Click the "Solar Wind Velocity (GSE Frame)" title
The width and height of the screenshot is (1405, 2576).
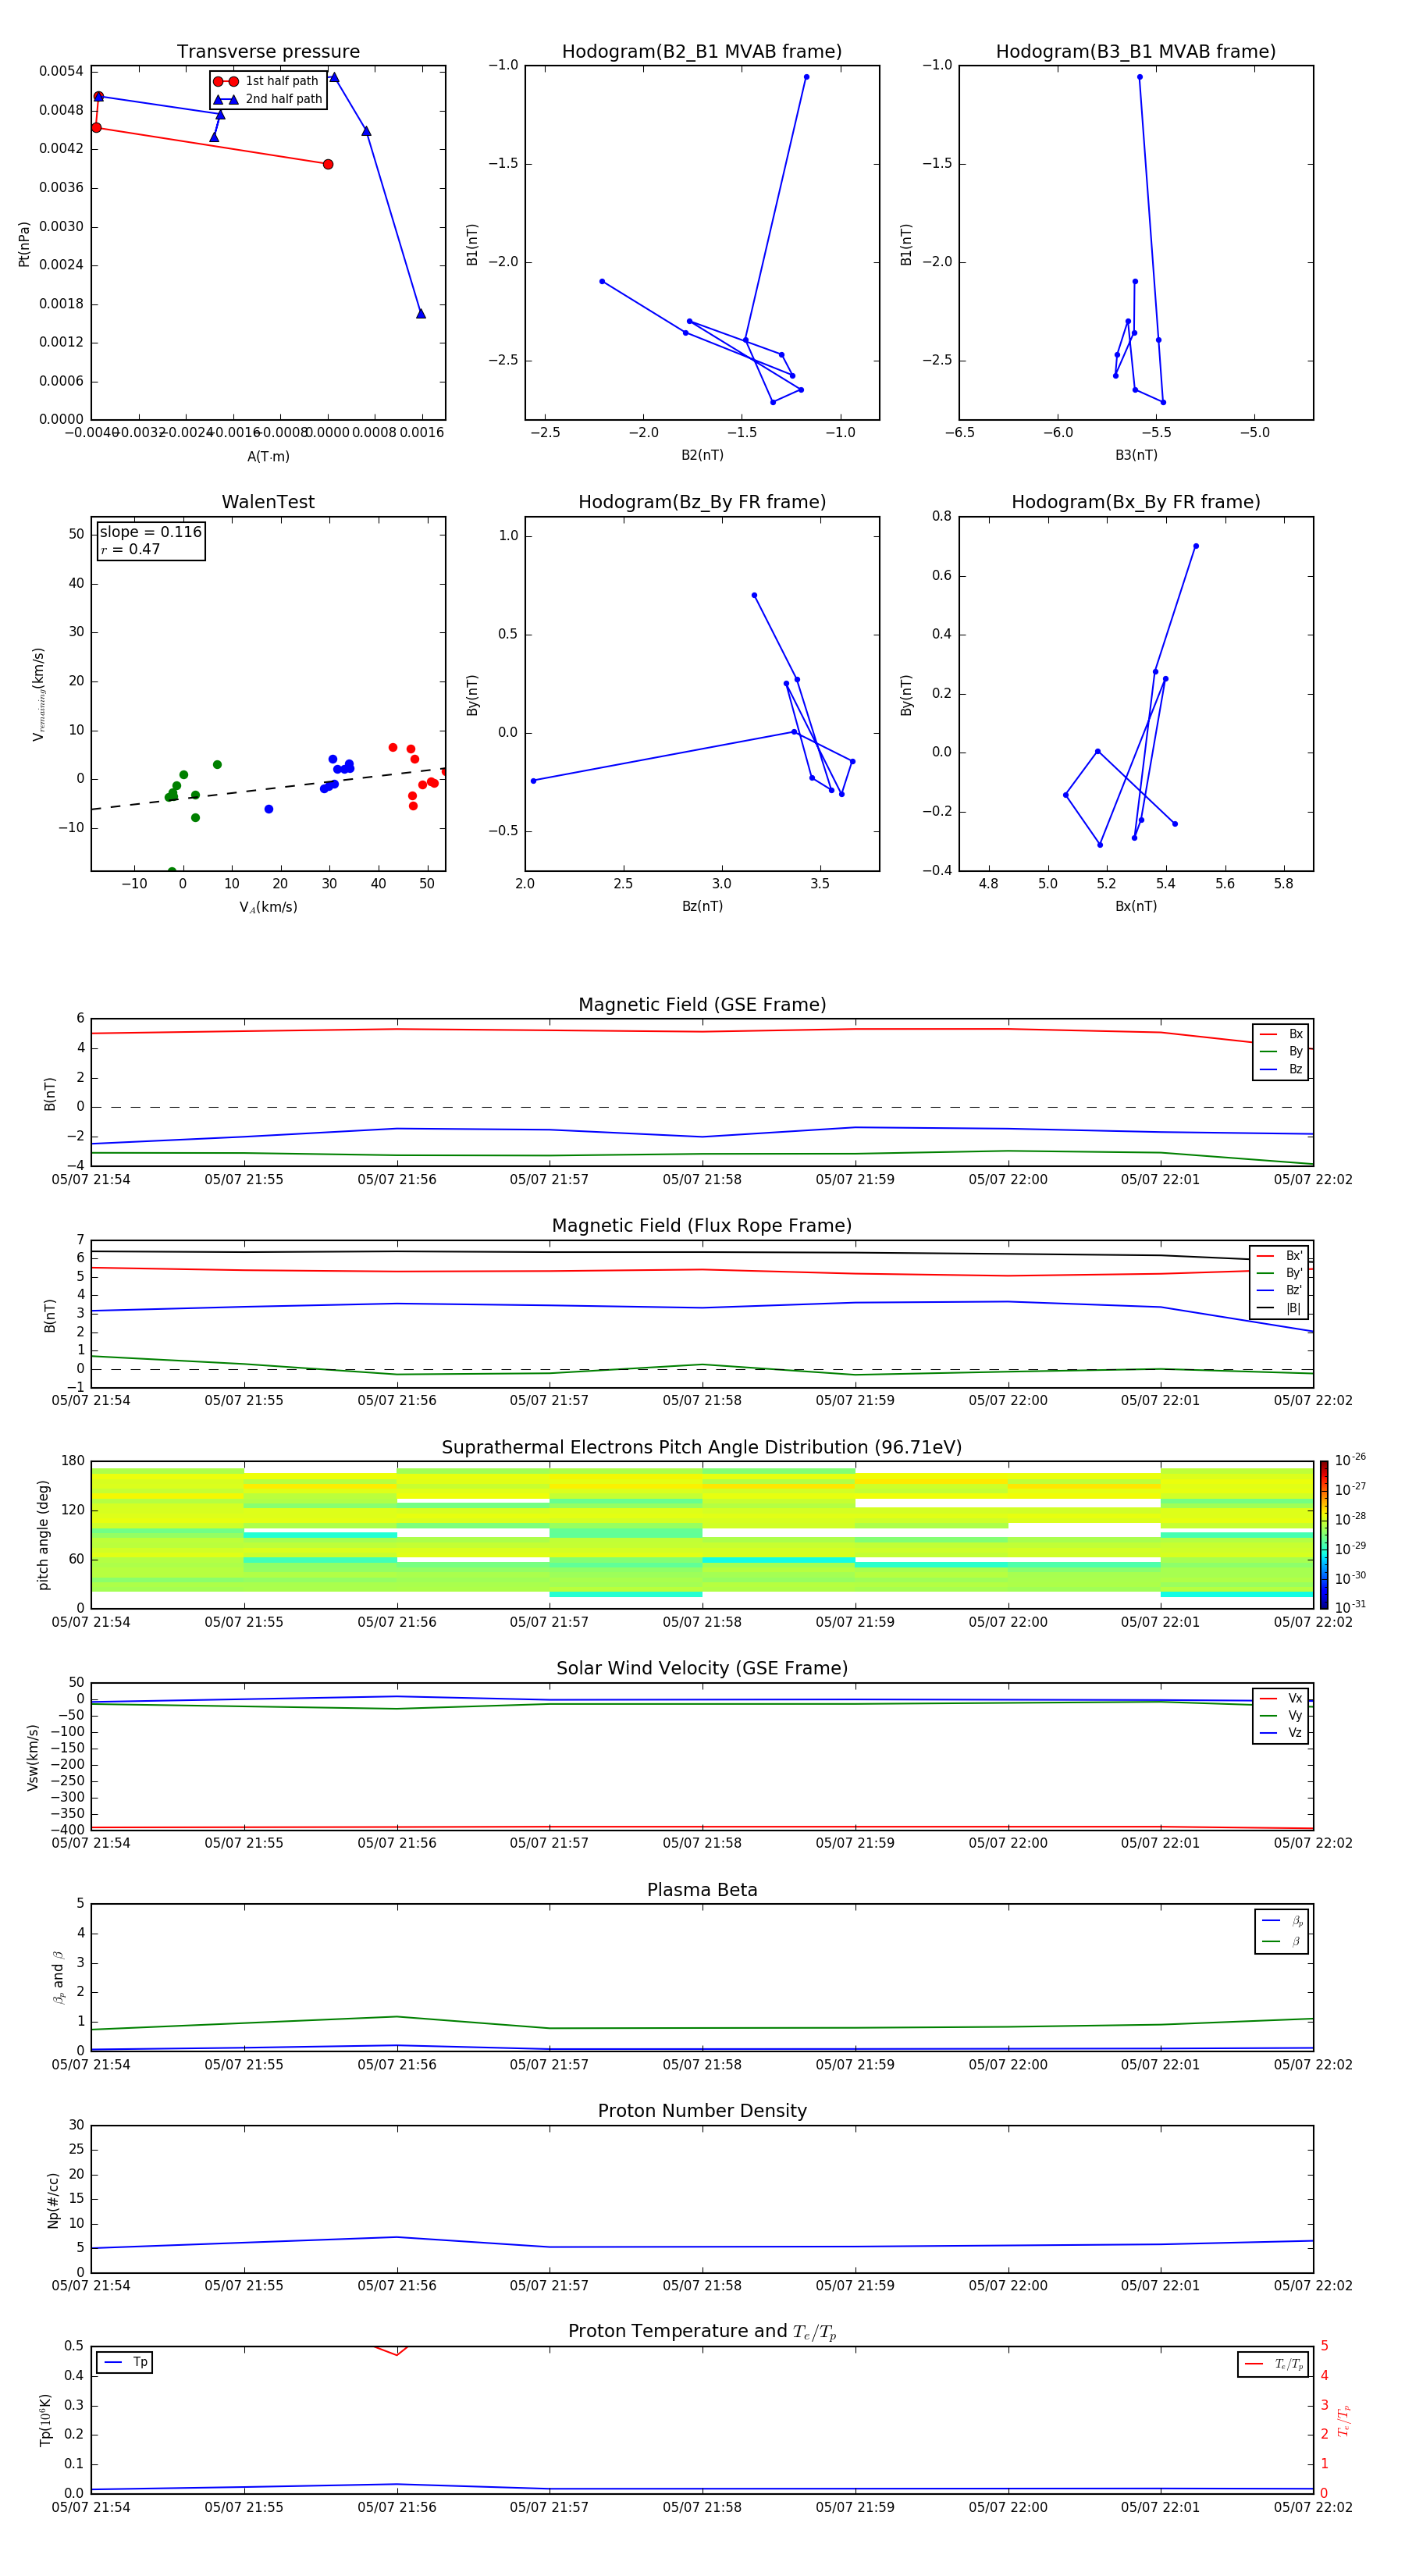click(x=702, y=1668)
